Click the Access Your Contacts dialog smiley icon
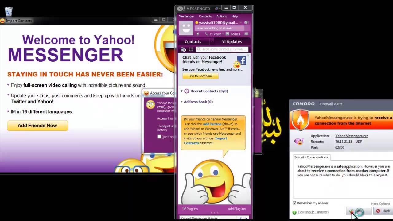This screenshot has height=221, width=393. [x=146, y=93]
